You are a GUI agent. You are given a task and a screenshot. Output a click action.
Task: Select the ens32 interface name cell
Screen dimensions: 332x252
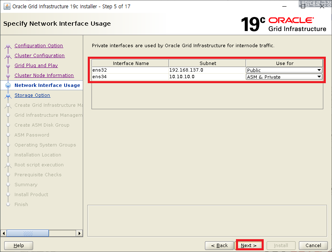[x=130, y=70]
